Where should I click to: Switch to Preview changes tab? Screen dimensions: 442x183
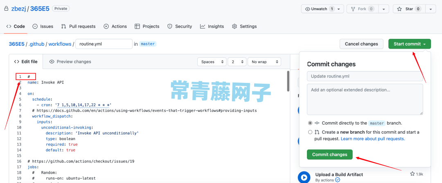point(70,62)
